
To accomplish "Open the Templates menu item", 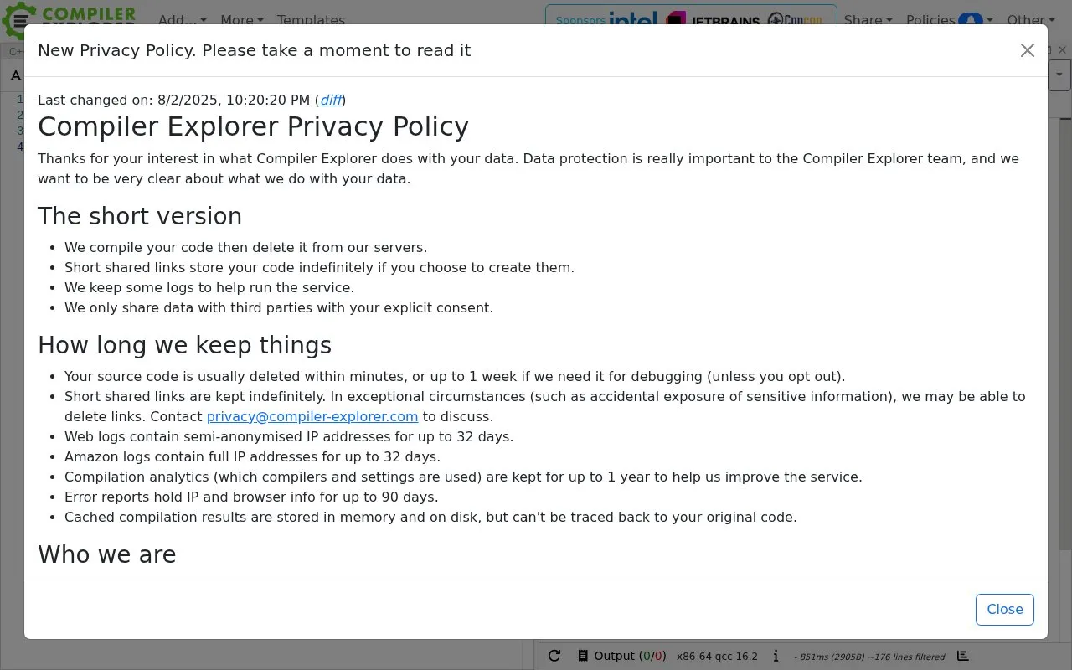I will 311,20.
